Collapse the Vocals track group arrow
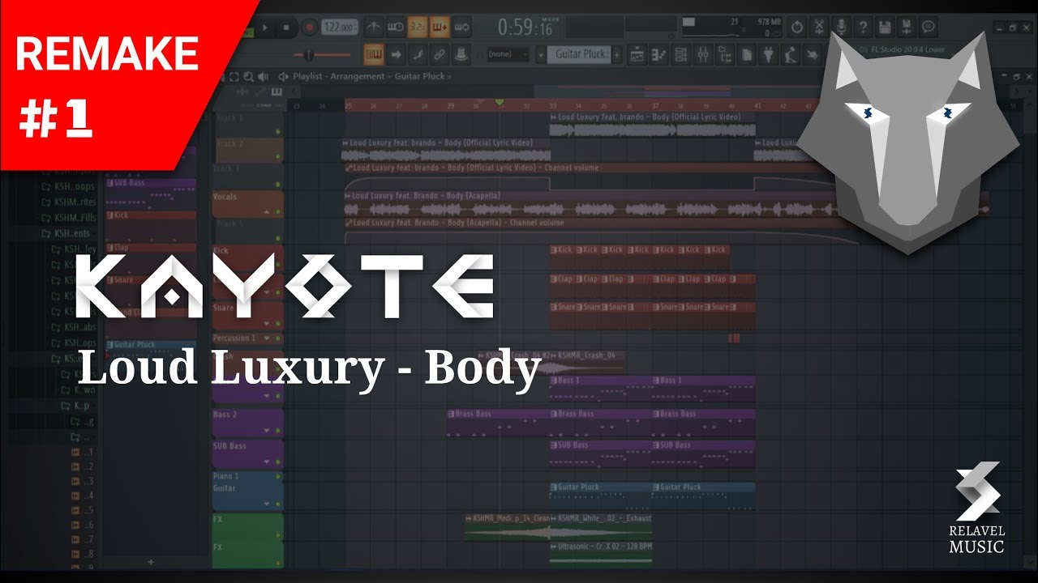The height and width of the screenshot is (583, 1038). tap(266, 211)
